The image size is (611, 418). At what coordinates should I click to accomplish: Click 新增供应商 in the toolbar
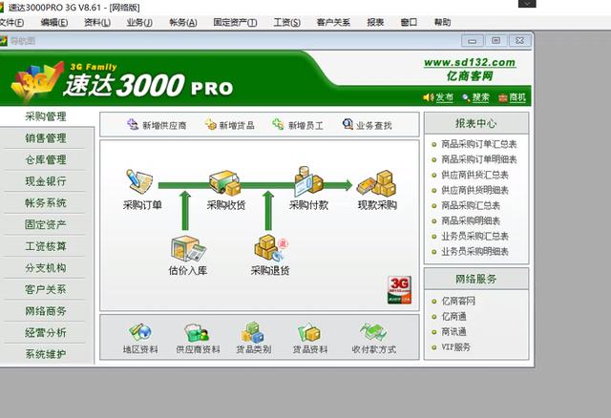pos(157,125)
